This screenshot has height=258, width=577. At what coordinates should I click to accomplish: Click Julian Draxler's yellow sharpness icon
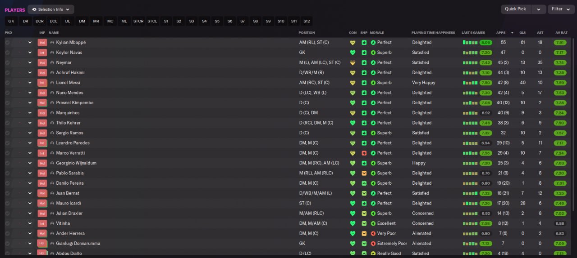point(364,214)
